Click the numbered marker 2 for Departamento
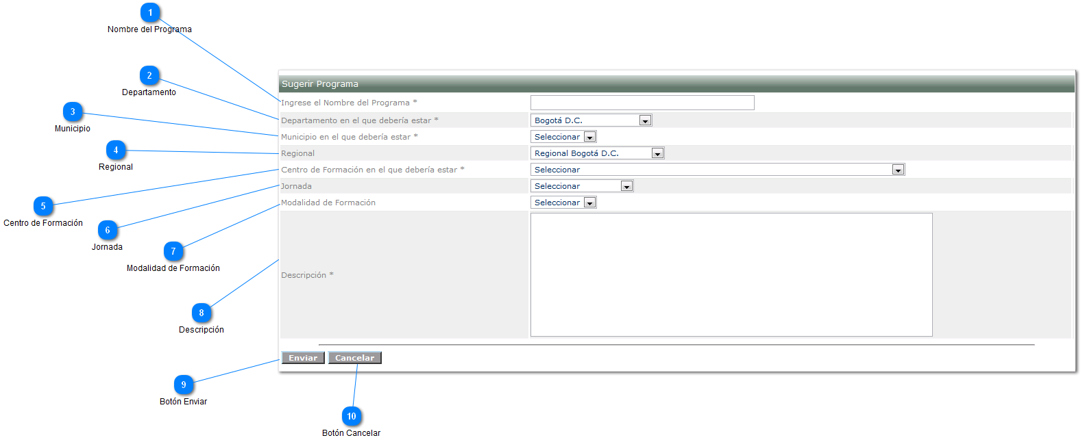The height and width of the screenshot is (440, 1085). point(149,76)
